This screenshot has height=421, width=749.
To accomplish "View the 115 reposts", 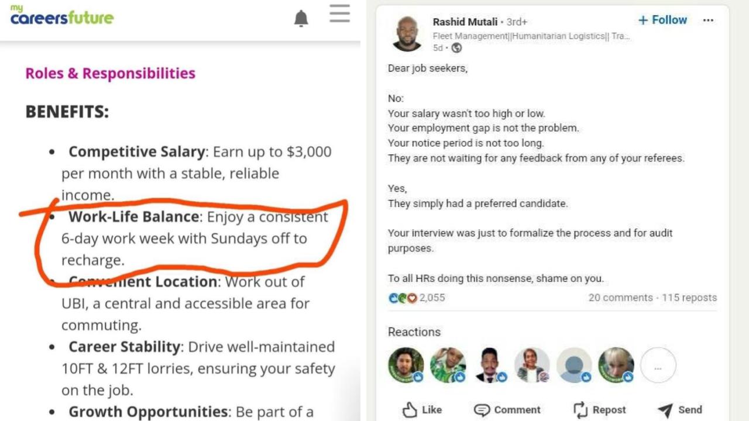I will click(x=690, y=298).
